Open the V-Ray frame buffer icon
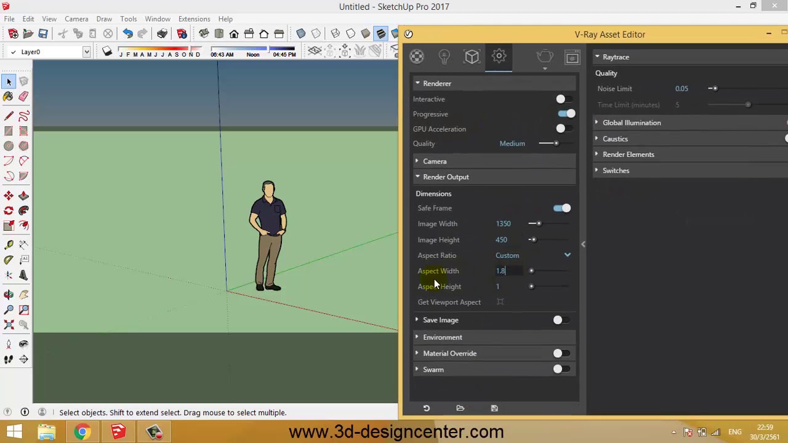Viewport: 788px width, 443px height. pos(573,57)
